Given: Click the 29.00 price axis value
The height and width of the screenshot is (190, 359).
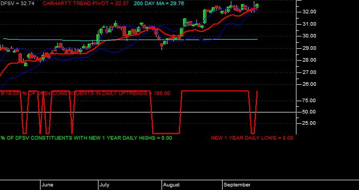Looking at the screenshot, I should (309, 48).
